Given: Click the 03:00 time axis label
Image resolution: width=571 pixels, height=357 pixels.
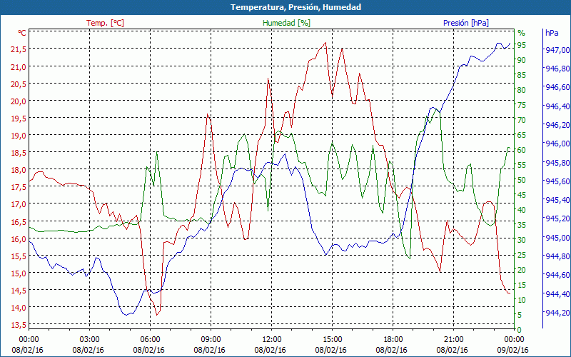Looking at the screenshot, I should click(89, 340).
